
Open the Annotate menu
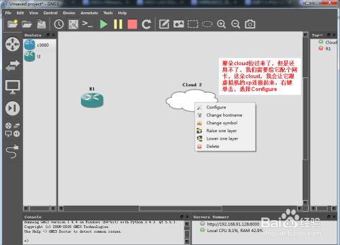pos(89,13)
